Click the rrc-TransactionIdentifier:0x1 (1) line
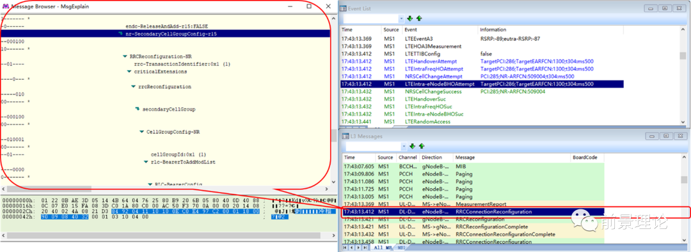Viewport: 691px width, 252px height. click(182, 64)
